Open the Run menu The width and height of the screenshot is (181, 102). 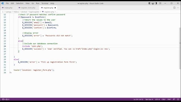pyautogui.click(x=38, y=3)
